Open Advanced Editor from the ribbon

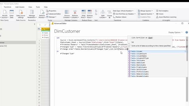pos(53,14)
